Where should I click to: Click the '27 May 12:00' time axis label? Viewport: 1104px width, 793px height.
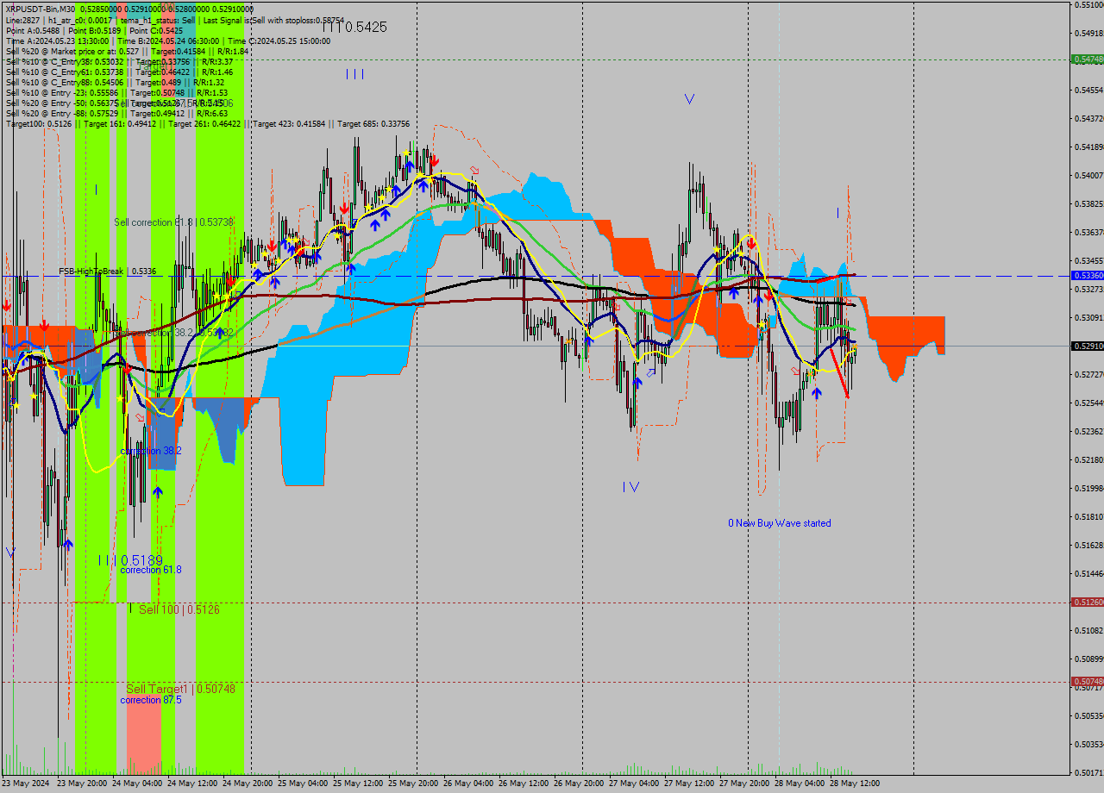pyautogui.click(x=689, y=784)
